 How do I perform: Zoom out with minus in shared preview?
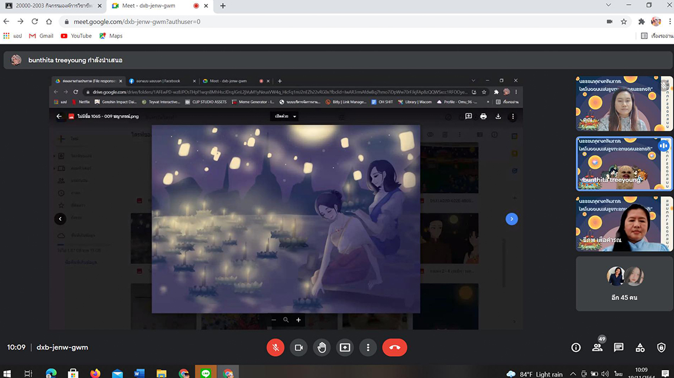(273, 320)
